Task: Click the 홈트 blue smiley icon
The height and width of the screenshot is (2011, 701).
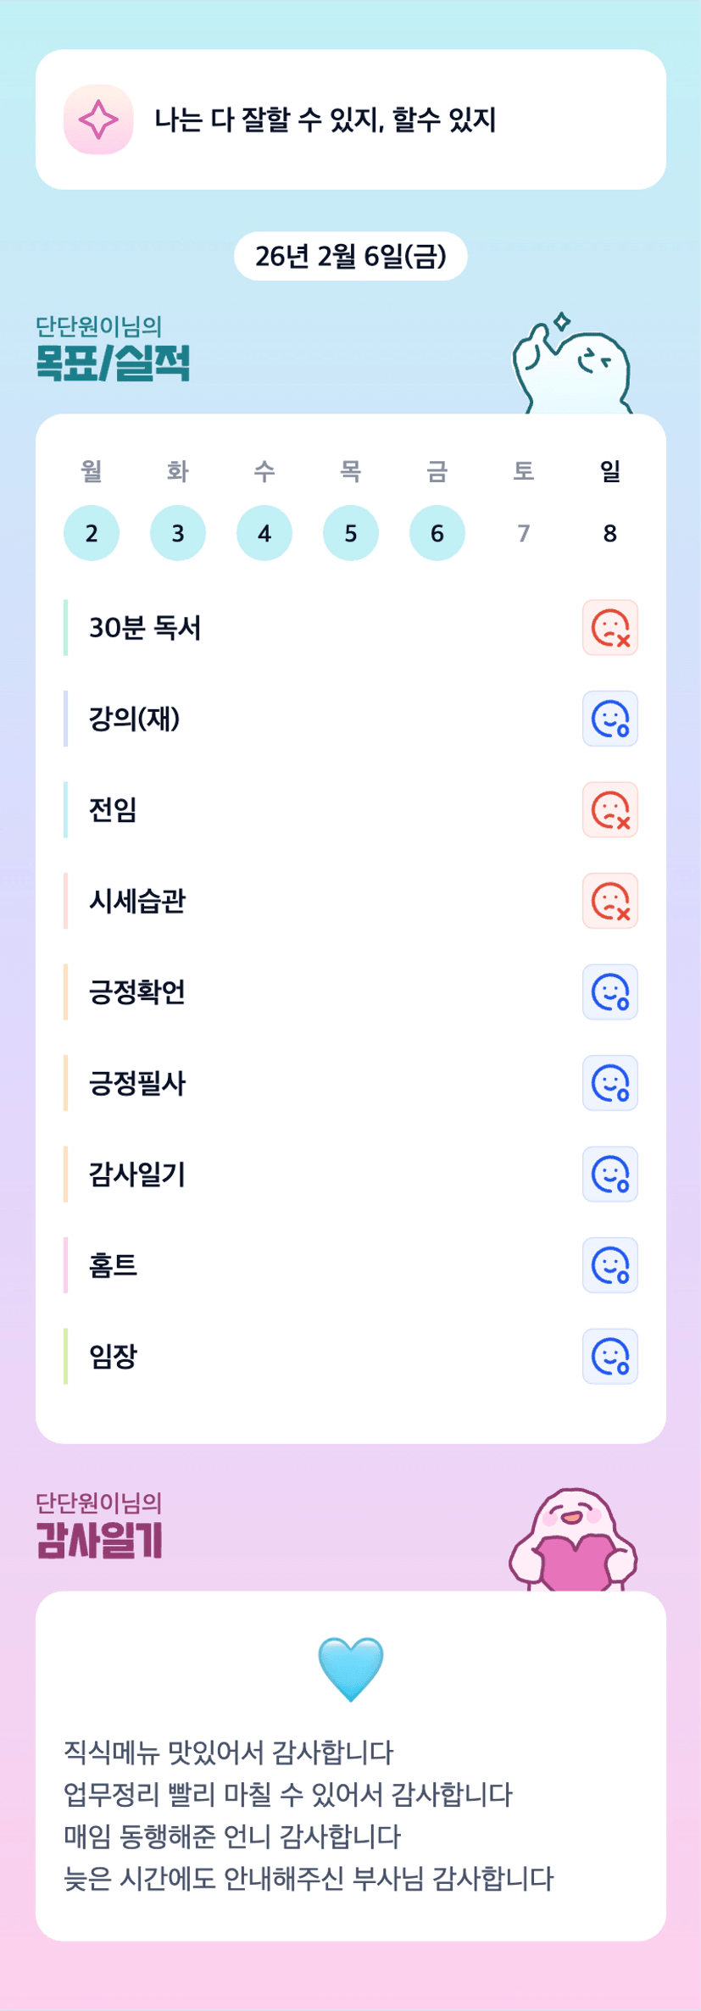Action: tap(609, 1265)
